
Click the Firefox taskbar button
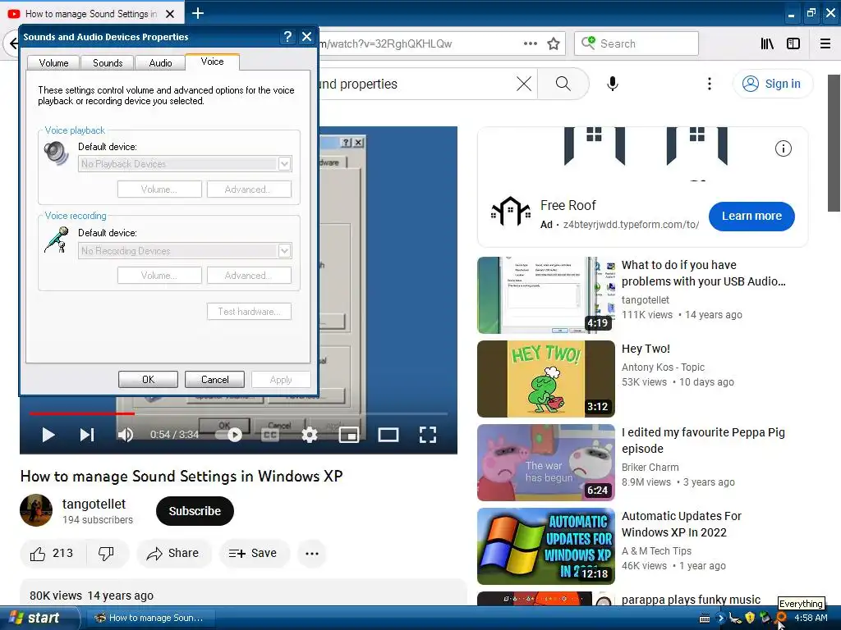point(150,618)
